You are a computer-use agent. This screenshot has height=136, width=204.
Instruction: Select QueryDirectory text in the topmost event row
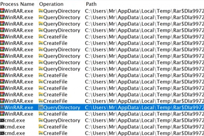coord(62,11)
